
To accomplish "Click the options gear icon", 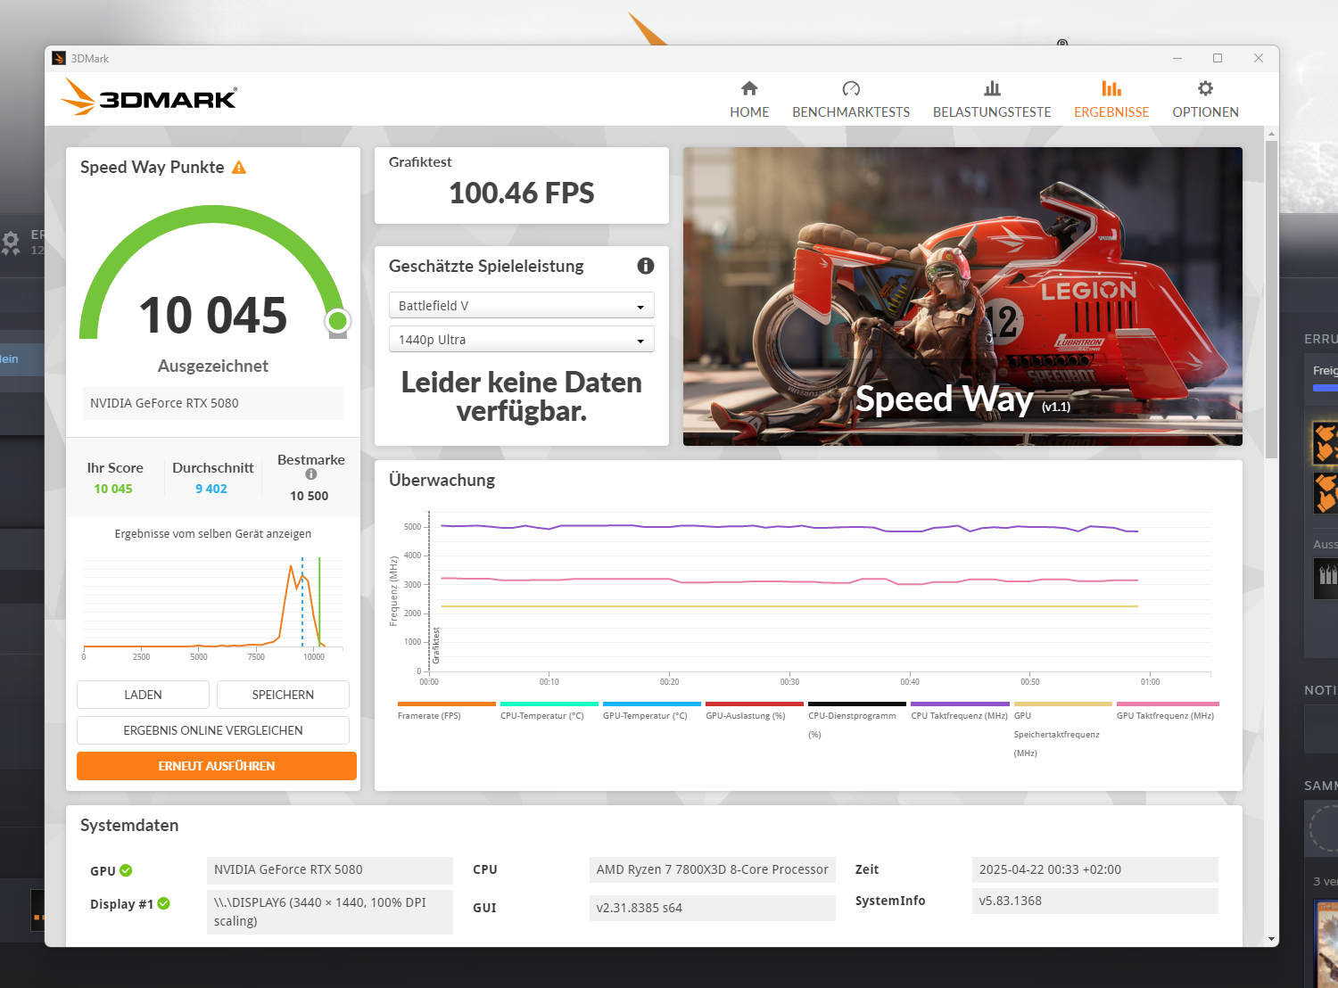I will [1205, 88].
